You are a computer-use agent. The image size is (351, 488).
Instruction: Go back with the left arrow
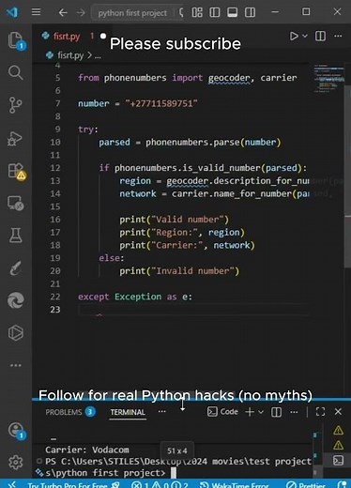63,12
